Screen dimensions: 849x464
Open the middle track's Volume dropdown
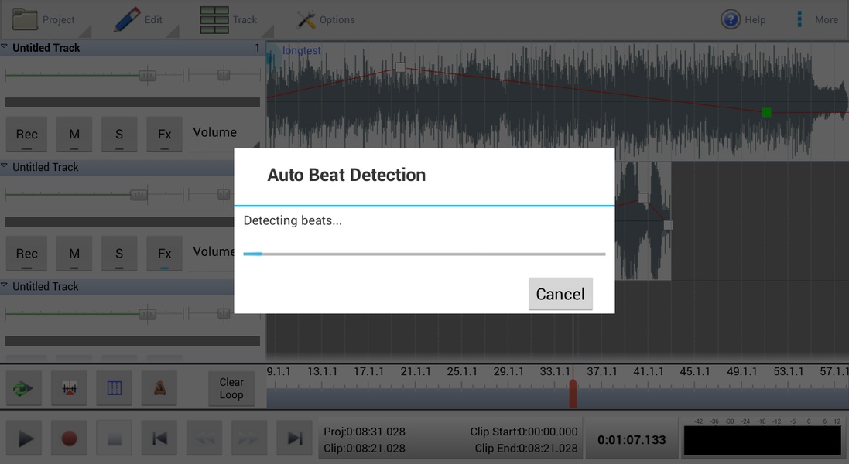pos(212,252)
